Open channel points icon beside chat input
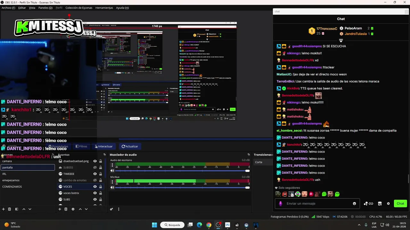 pos(368,203)
